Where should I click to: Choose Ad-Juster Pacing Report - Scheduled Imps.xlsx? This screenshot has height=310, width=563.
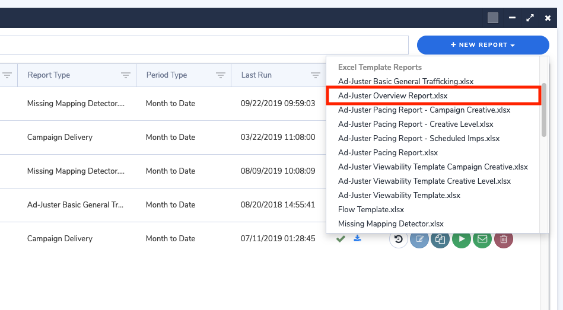[x=419, y=139]
